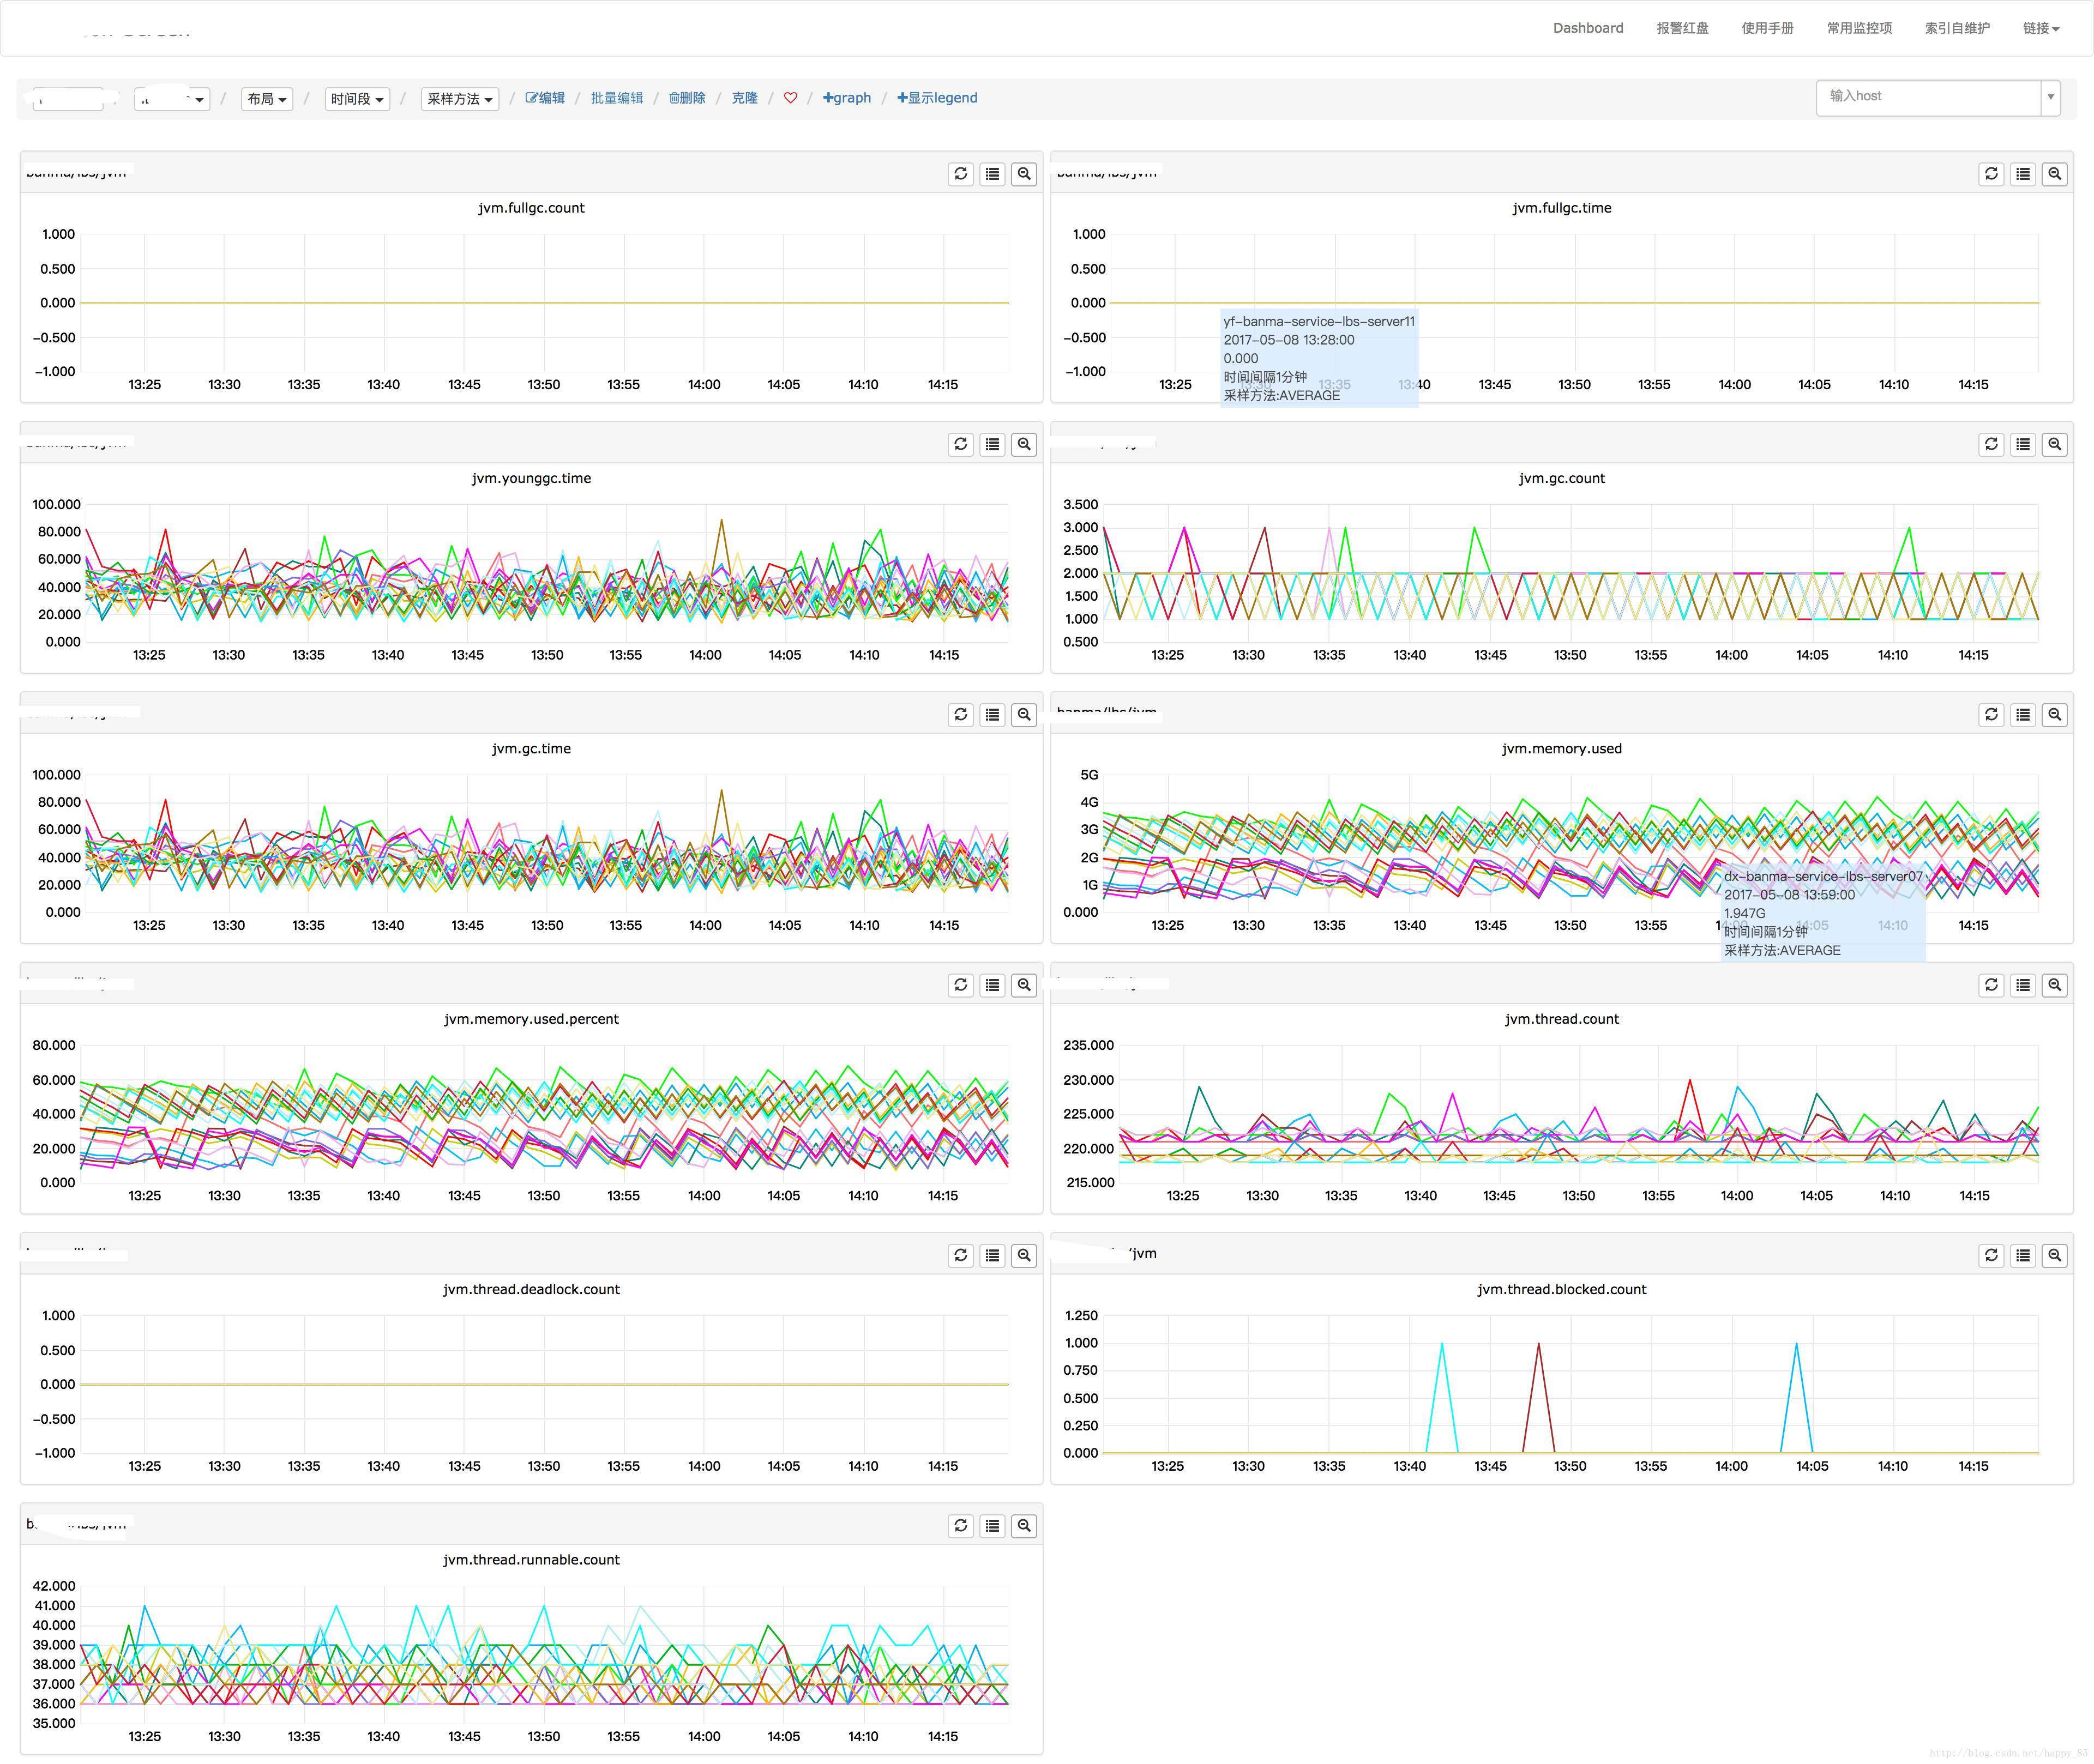Open list icon on jvm.memory.used panel
The width and height of the screenshot is (2094, 1764).
click(x=2023, y=715)
